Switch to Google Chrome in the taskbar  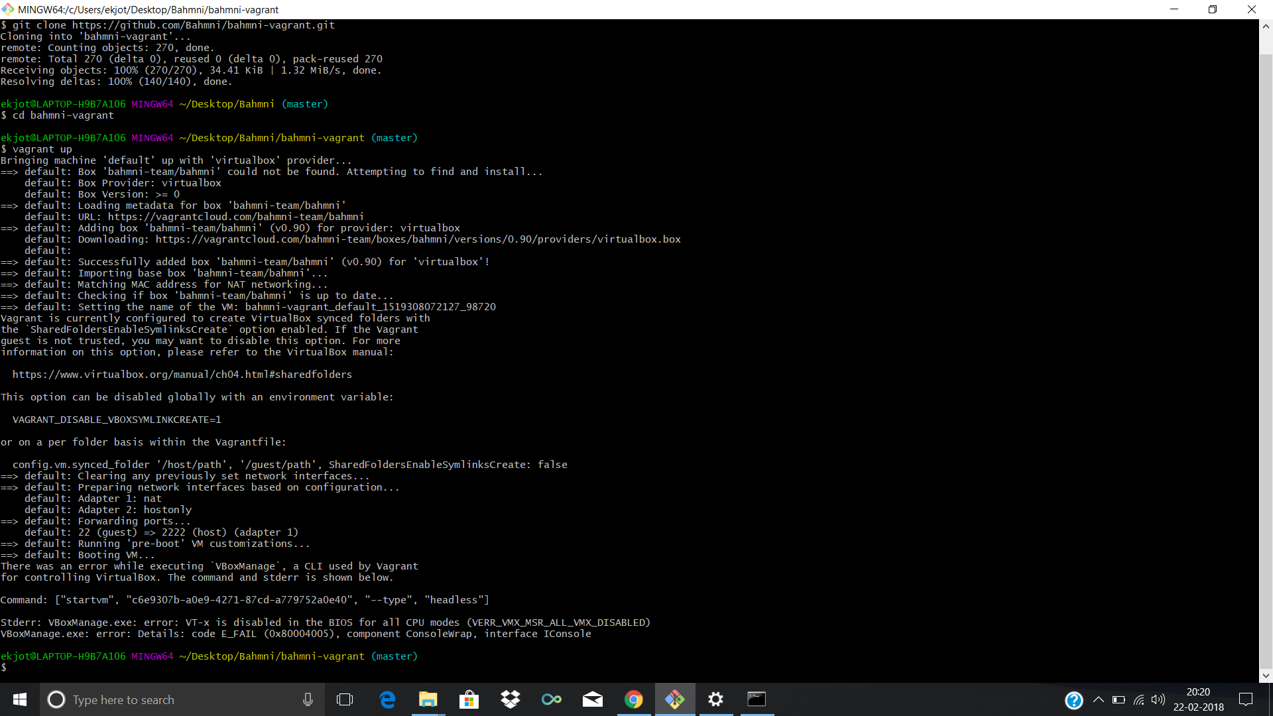(634, 699)
